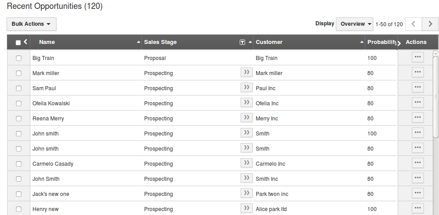439x215 pixels.
Task: Advance the Mark miller sales stage arrow
Action: tap(247, 72)
